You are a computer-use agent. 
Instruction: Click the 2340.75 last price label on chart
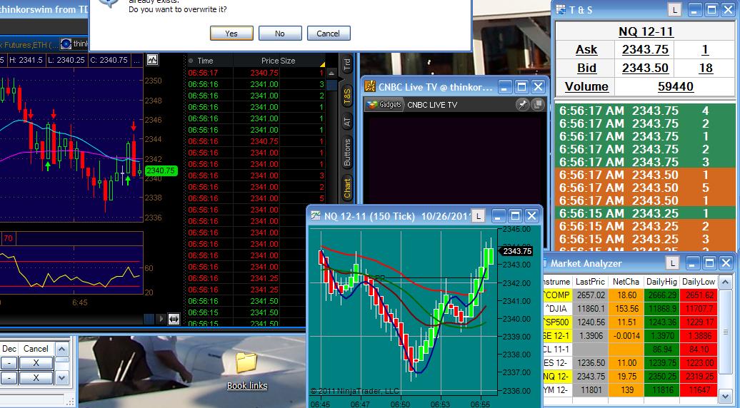[x=161, y=170]
